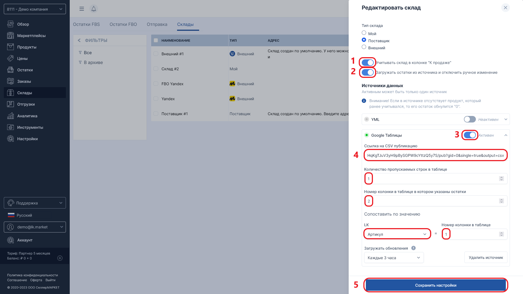Click the Аналитика chart icon
The image size is (523, 294).
pyautogui.click(x=10, y=116)
